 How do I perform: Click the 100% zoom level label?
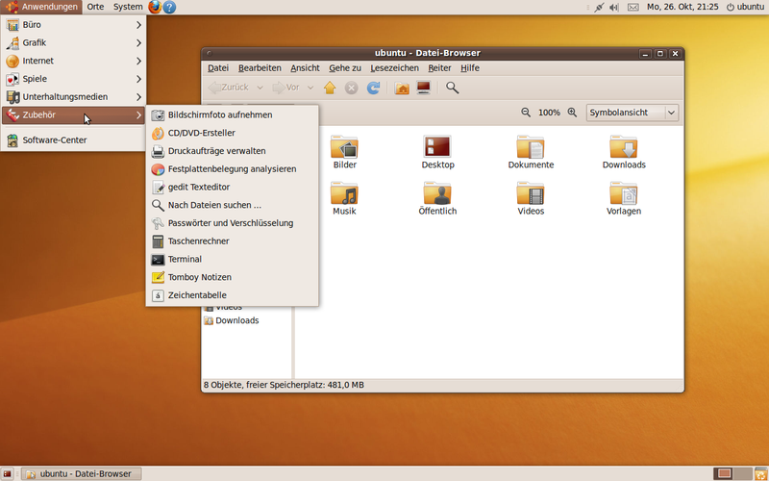tap(549, 113)
